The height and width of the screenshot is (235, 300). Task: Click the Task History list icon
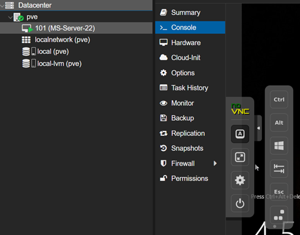coord(163,88)
